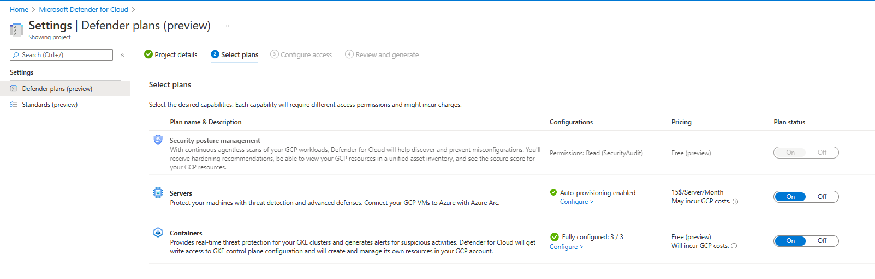The height and width of the screenshot is (279, 875).
Task: Click the green check icon beside Project details
Action: pos(148,54)
